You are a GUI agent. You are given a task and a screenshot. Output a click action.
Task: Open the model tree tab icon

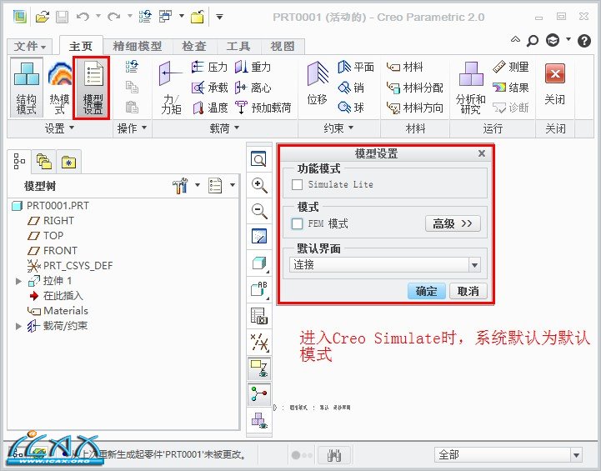(19, 162)
